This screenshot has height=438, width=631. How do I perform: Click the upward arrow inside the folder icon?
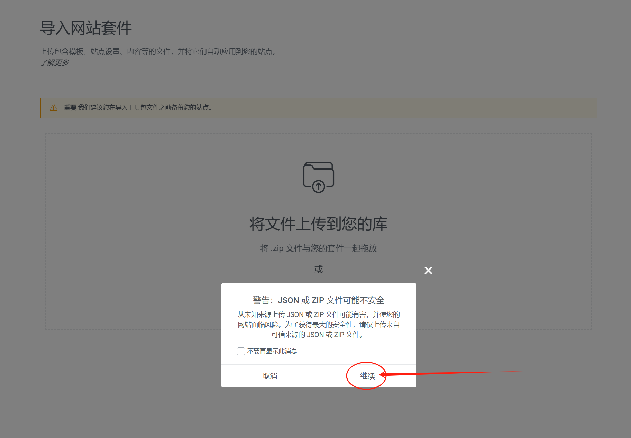(318, 186)
